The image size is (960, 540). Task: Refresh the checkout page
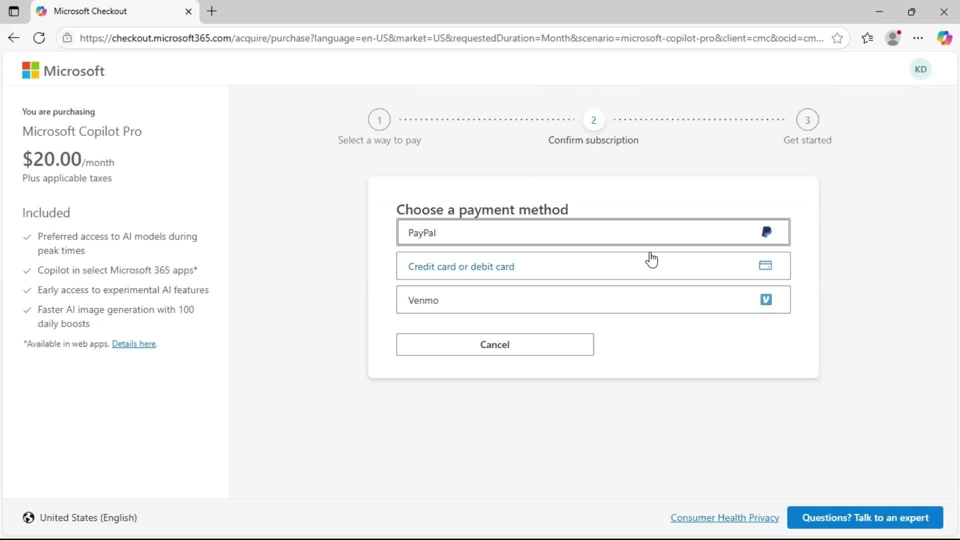39,38
